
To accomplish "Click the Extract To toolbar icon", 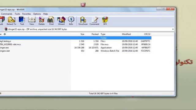I will [12, 21].
